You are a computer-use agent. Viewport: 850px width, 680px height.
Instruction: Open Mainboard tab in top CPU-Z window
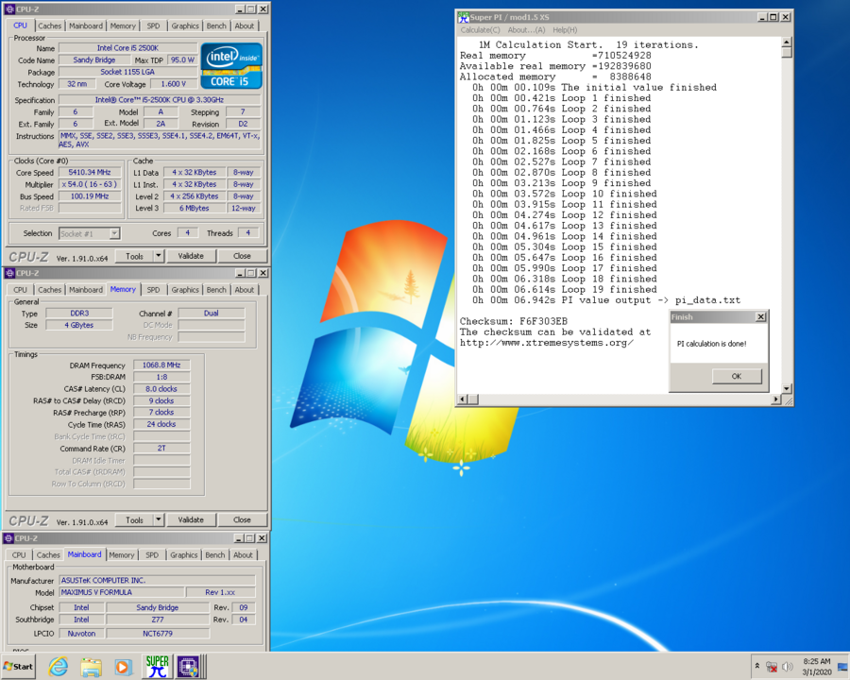tap(86, 25)
